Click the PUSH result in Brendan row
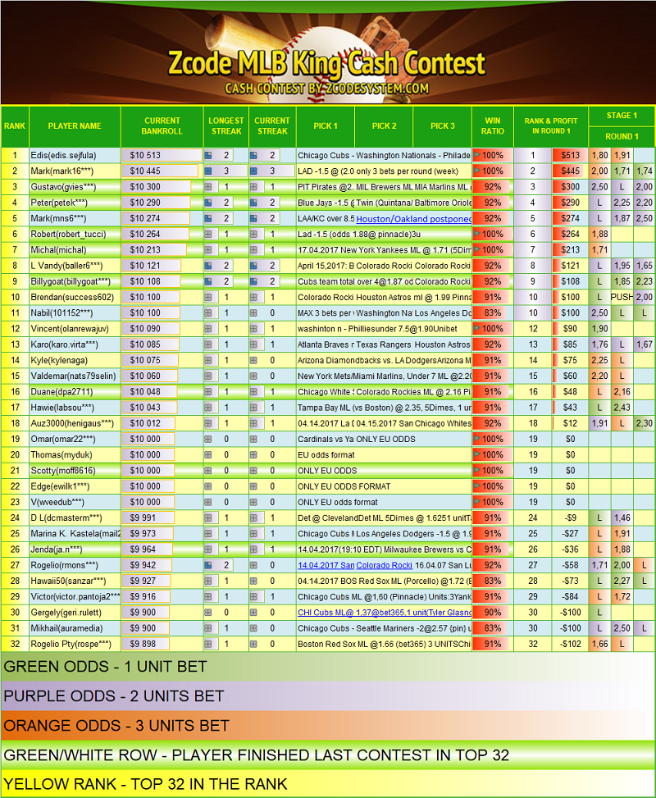The width and height of the screenshot is (656, 798). (622, 297)
